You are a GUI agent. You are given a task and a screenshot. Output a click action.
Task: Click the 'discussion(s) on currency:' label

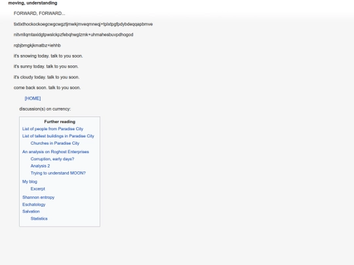click(45, 109)
